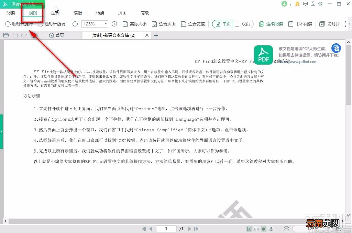Click the gold VIP medal icon

[x=297, y=4]
